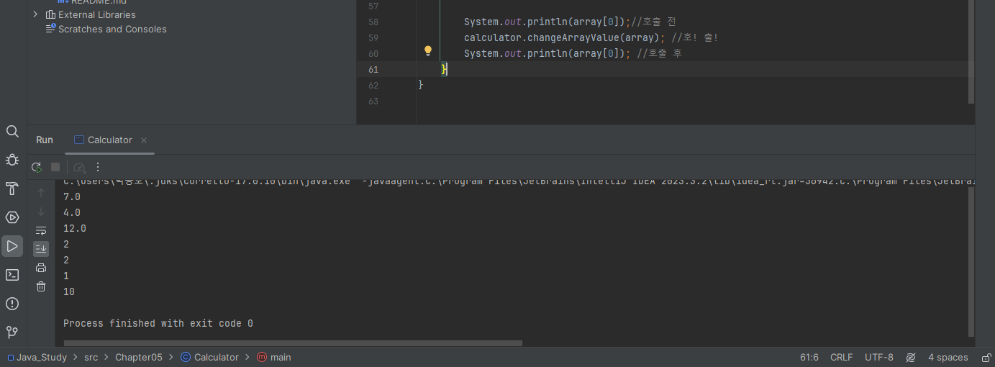Click the Down stack trace arrow
995x367 pixels.
[x=41, y=212]
